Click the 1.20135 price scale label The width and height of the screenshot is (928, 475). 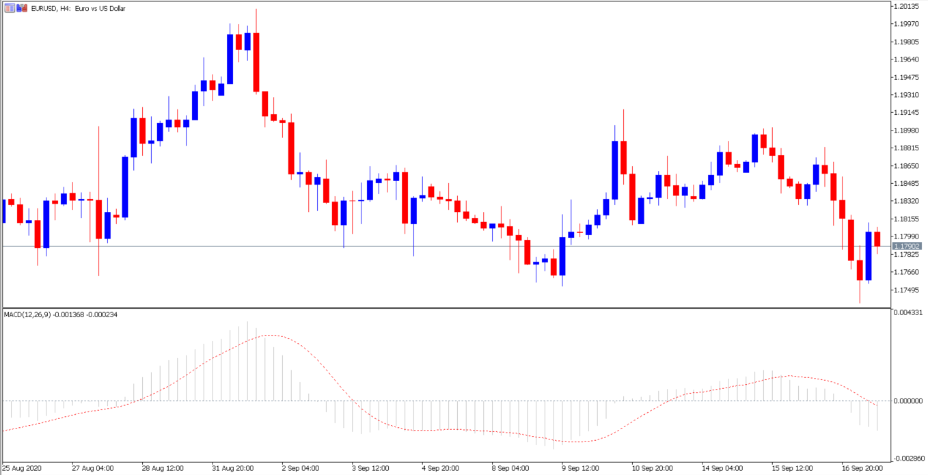click(x=907, y=7)
